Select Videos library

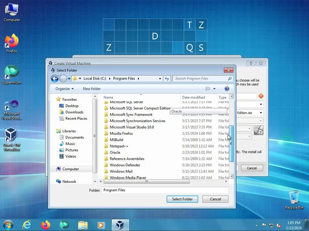(71, 156)
